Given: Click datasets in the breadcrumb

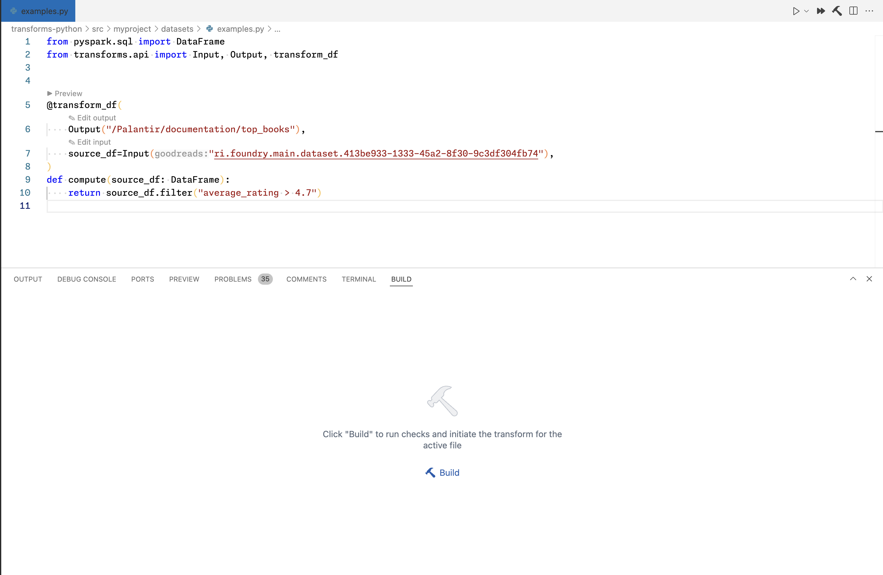Looking at the screenshot, I should [177, 29].
